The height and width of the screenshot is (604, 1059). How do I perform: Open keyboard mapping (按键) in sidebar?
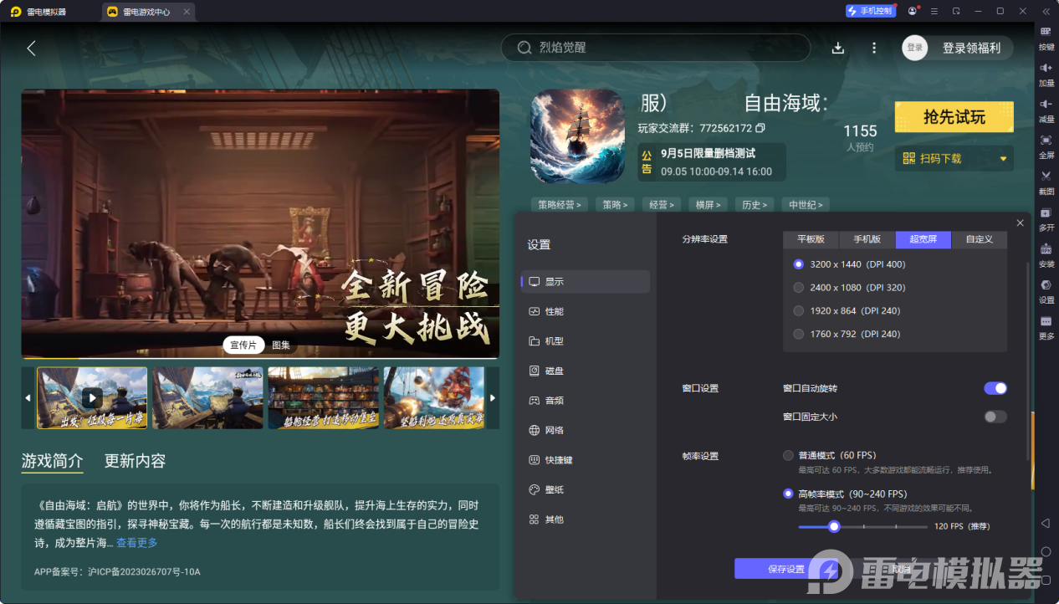tap(1046, 37)
